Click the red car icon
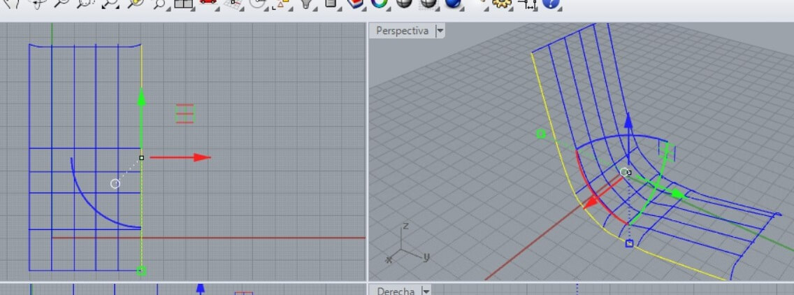This screenshot has width=794, height=295. (x=208, y=3)
